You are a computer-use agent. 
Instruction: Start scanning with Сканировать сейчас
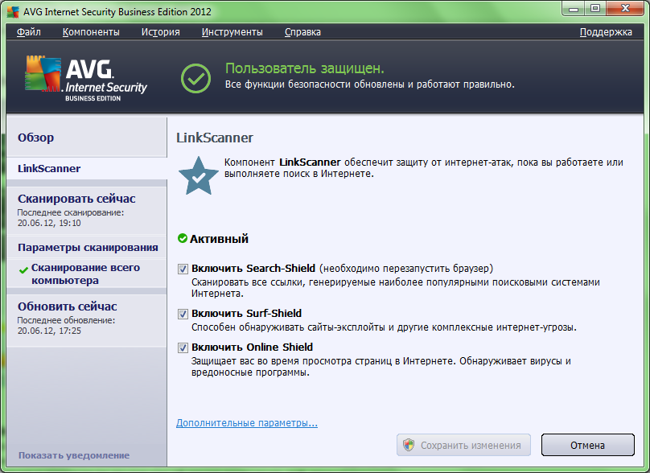[x=76, y=199]
